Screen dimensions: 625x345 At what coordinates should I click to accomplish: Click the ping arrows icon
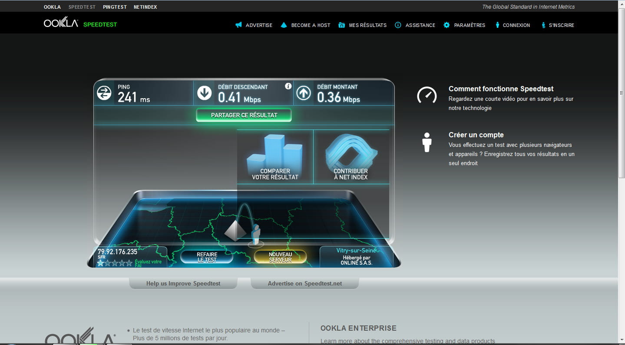point(104,93)
